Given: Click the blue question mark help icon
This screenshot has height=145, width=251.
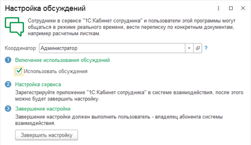Looking at the screenshot, I should [206, 48].
